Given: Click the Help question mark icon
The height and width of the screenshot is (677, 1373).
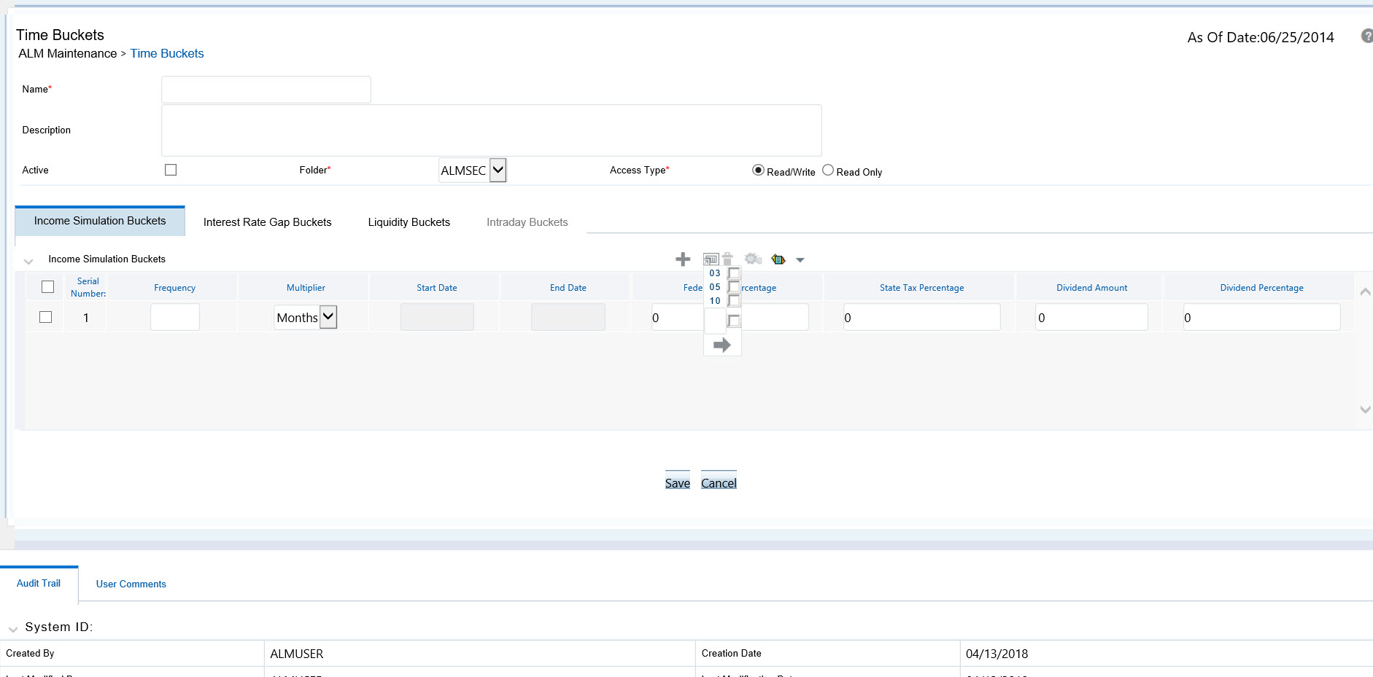Looking at the screenshot, I should click(x=1366, y=35).
